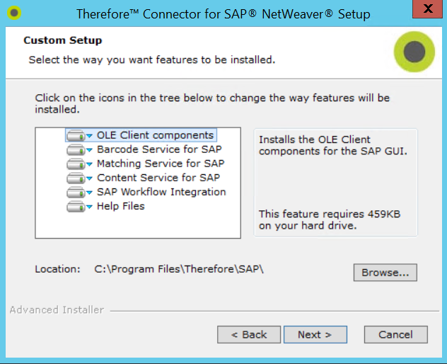Viewport: 447px width, 364px height.
Task: Return to the previous page with Back
Action: point(248,334)
